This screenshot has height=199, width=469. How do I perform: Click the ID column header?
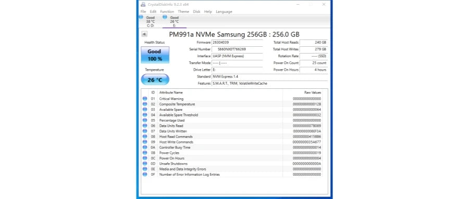tap(153, 92)
